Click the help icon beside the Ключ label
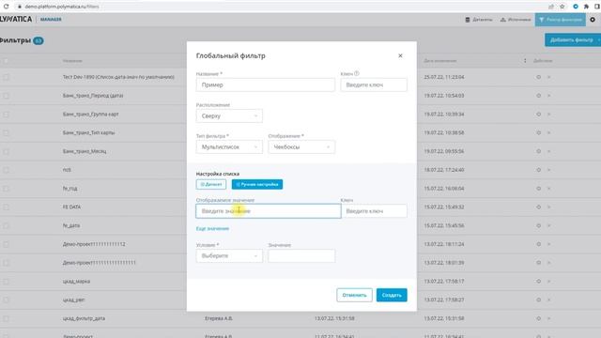The height and width of the screenshot is (338, 601). [x=357, y=73]
